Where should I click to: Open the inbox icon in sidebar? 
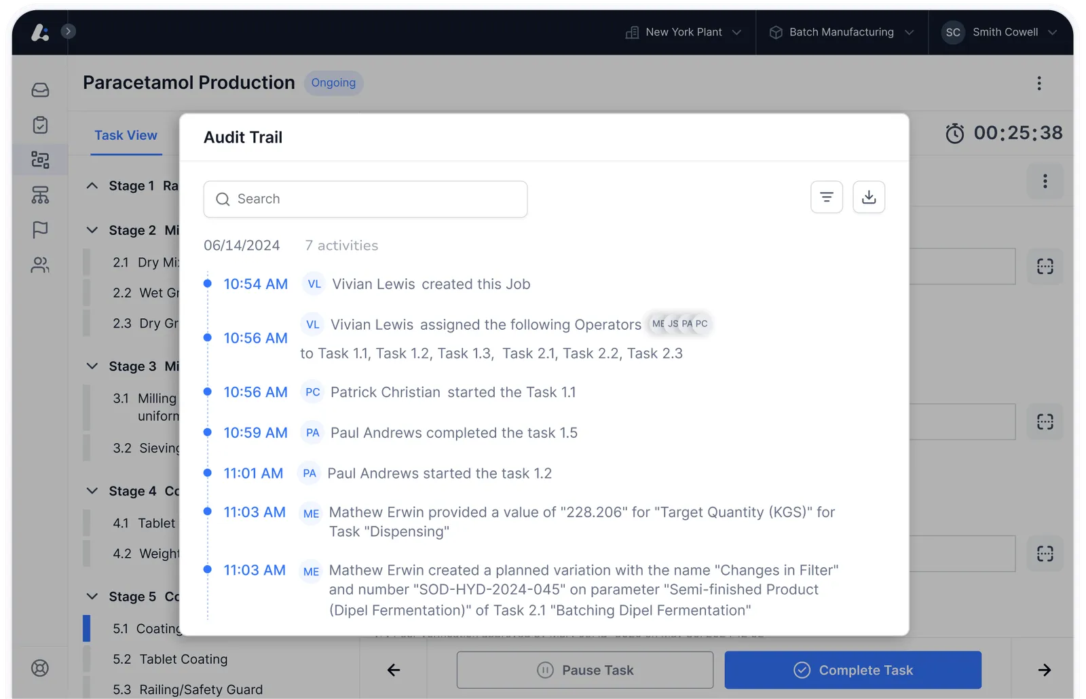click(x=40, y=90)
